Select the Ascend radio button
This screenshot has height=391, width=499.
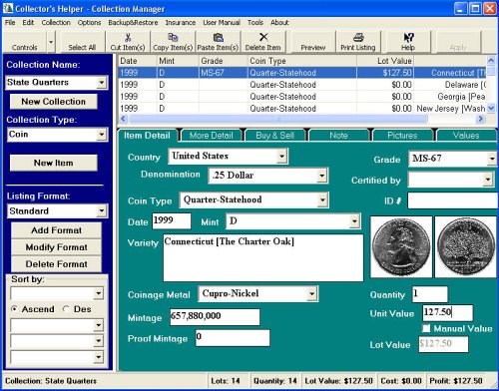[14, 309]
